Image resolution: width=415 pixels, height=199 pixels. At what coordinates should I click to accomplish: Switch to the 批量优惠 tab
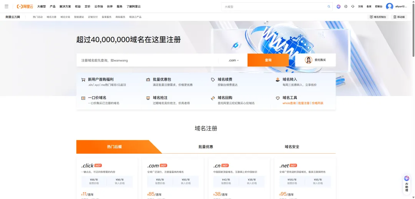tap(206, 147)
